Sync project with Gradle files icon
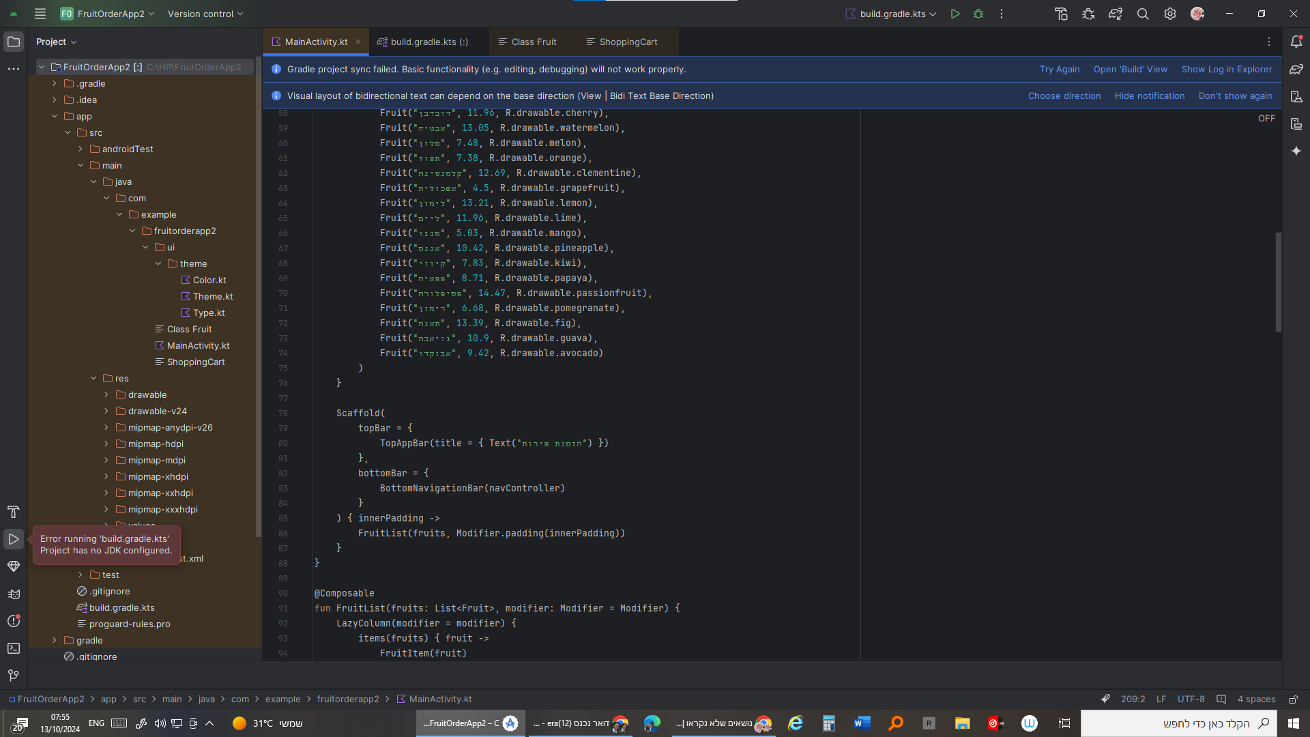Screen dimensions: 1310x737 point(1116,14)
